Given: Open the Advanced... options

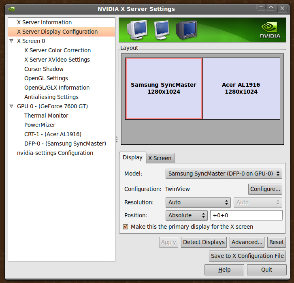Looking at the screenshot, I should [x=247, y=242].
